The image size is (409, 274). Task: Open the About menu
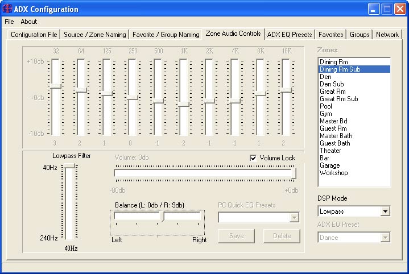click(x=28, y=22)
